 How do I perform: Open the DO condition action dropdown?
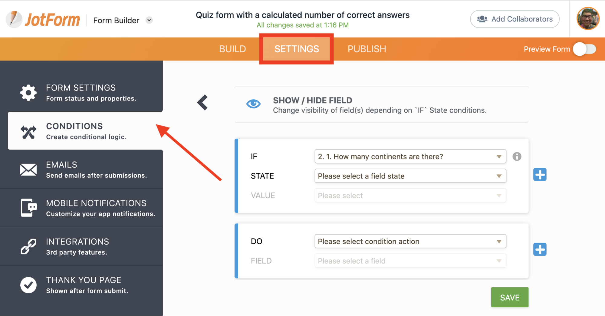click(x=410, y=241)
